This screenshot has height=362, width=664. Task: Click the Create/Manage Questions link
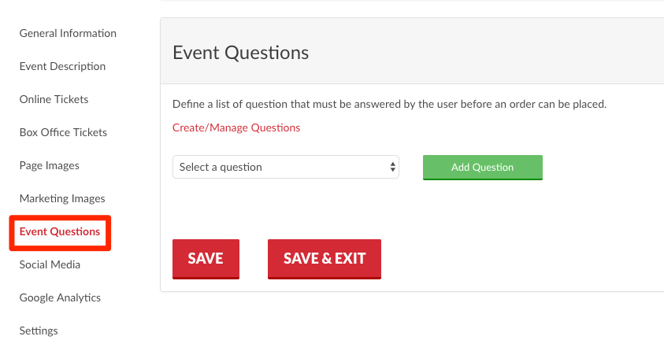coord(236,127)
